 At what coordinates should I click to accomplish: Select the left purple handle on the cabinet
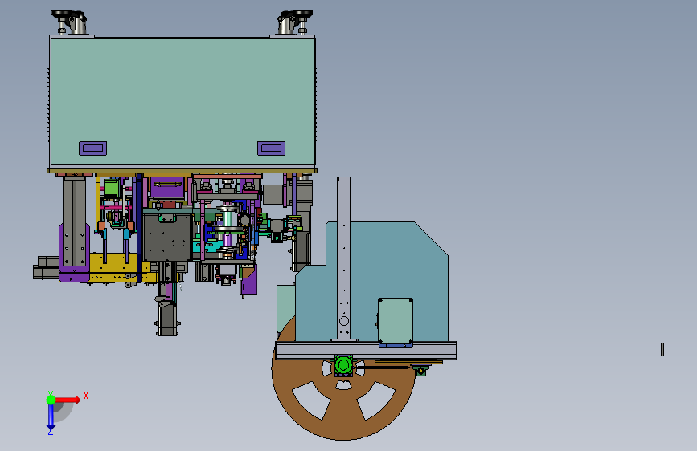coord(93,148)
